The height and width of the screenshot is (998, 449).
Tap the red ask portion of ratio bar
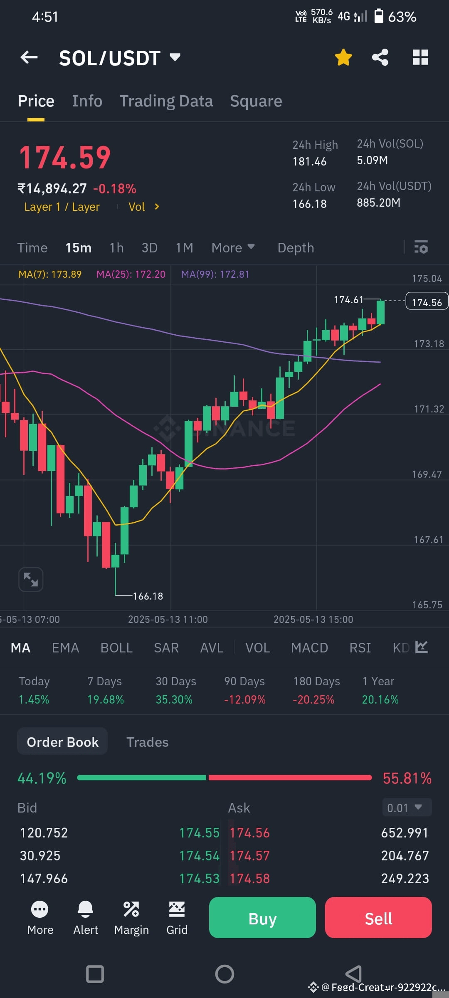click(290, 778)
